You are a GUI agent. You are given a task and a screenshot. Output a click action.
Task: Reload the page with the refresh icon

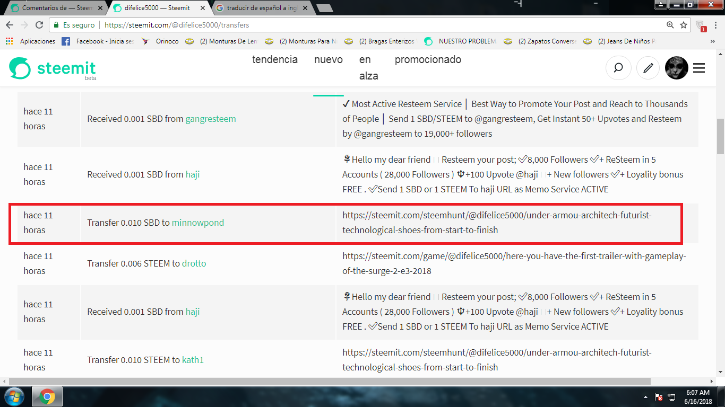[x=39, y=25]
